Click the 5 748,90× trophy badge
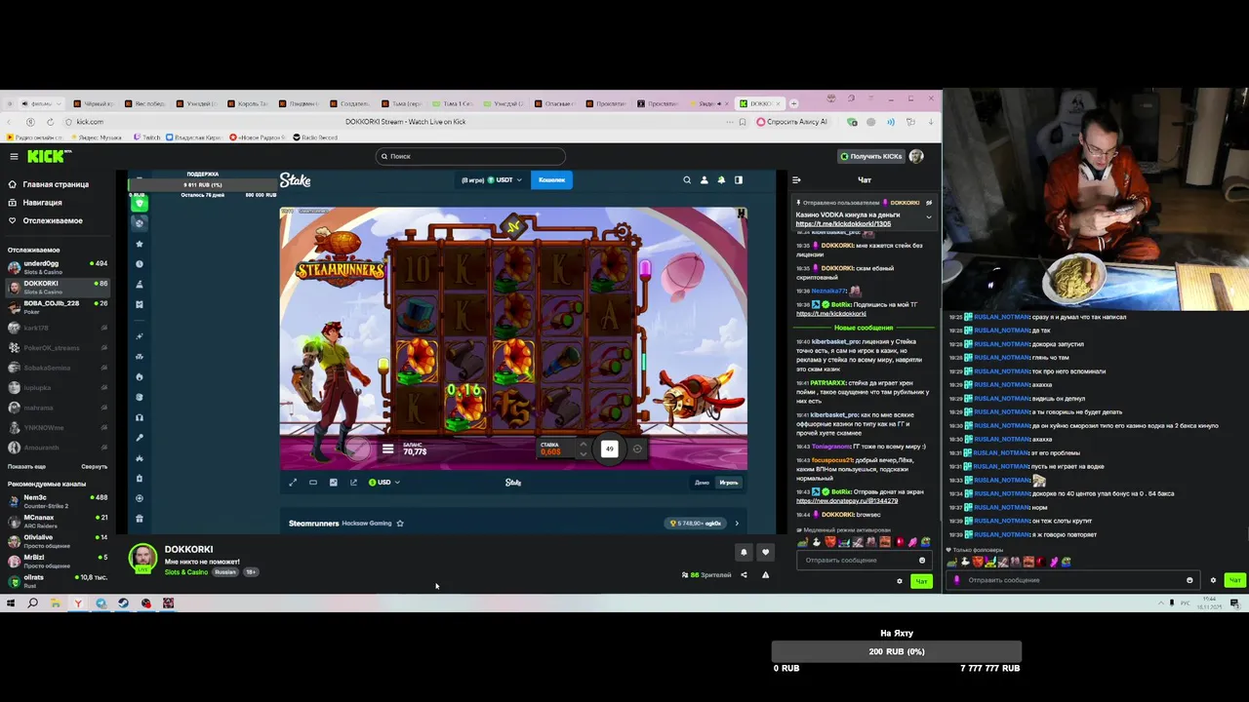Viewport: 1249px width, 702px height. tap(695, 524)
